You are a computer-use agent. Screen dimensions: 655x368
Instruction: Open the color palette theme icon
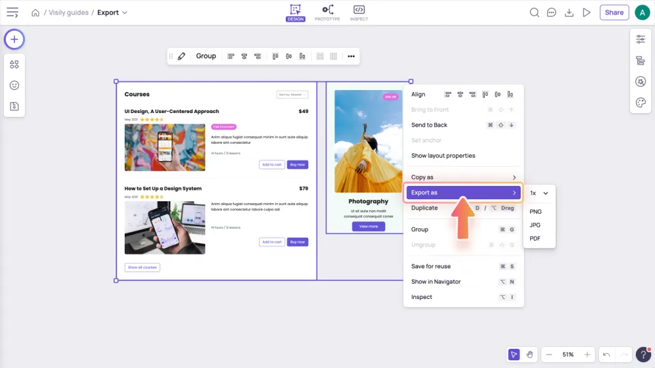pos(640,103)
